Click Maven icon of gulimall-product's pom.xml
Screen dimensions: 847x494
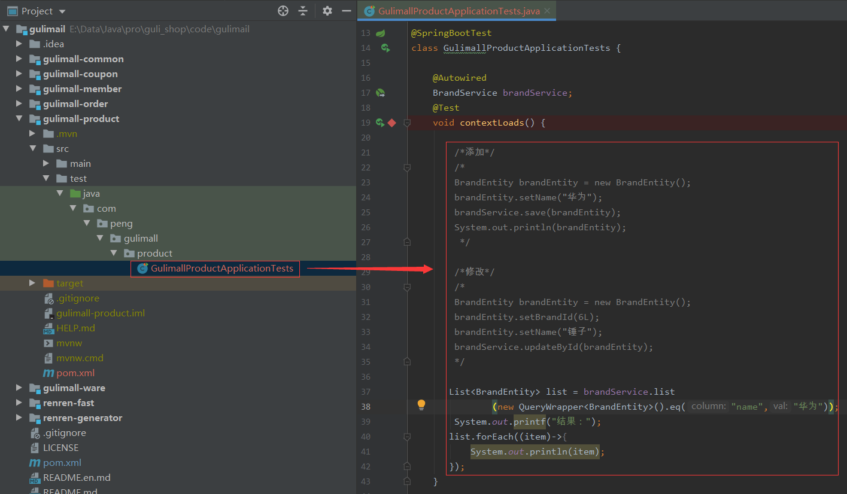click(48, 373)
